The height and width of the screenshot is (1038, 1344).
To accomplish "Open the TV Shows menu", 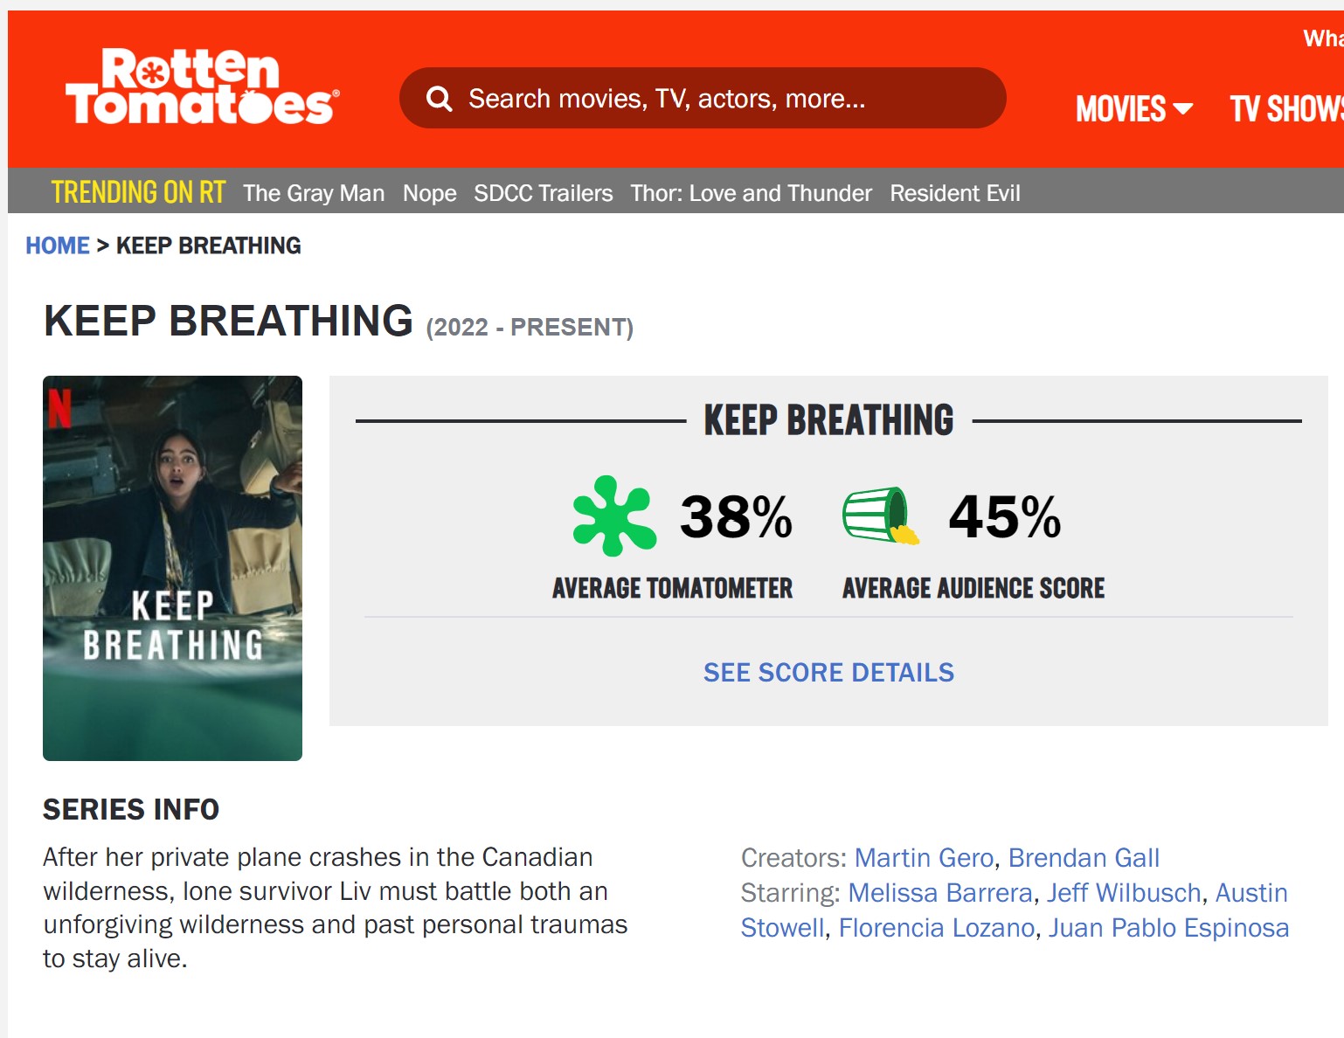I will point(1285,109).
